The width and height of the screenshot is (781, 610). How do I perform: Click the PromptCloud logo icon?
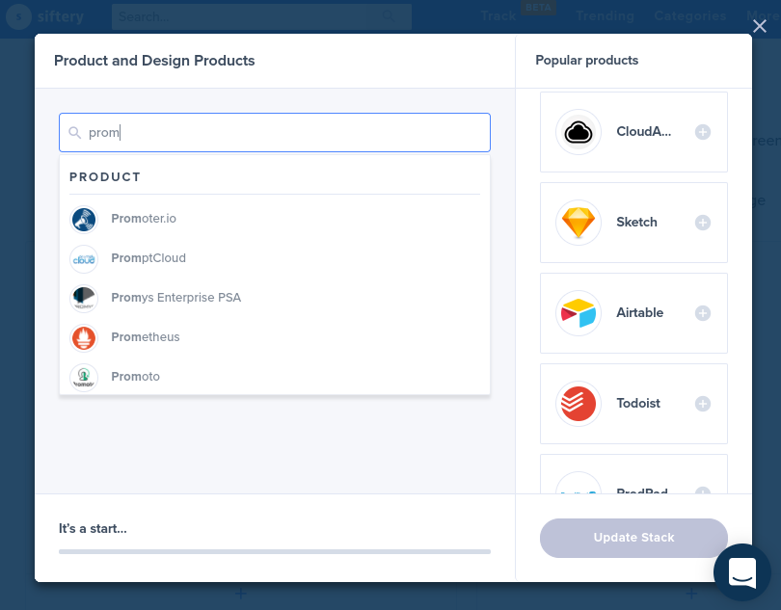84,258
